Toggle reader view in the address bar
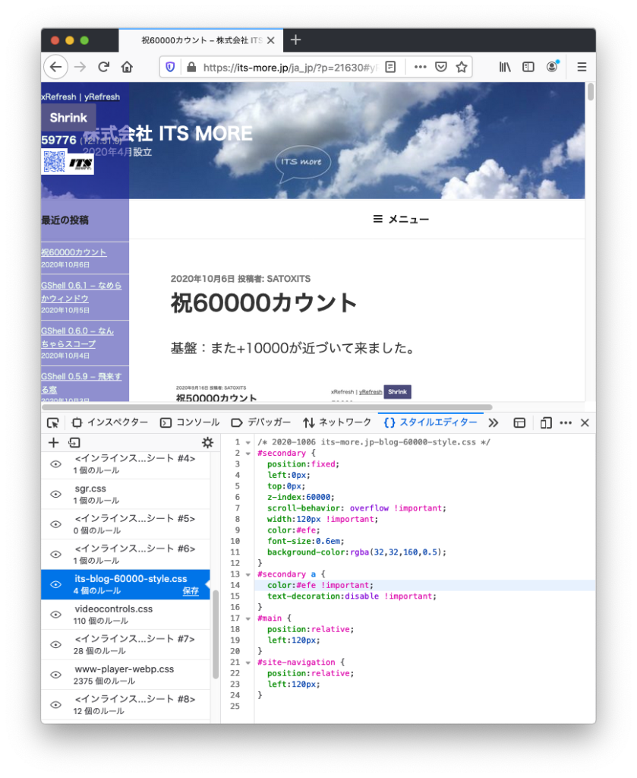637x778 pixels. (390, 67)
